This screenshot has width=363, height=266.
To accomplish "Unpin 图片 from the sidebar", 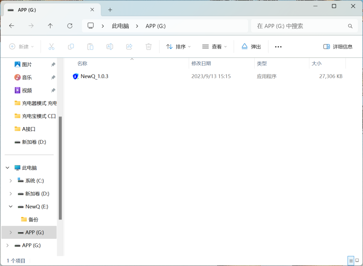I will pos(52,64).
